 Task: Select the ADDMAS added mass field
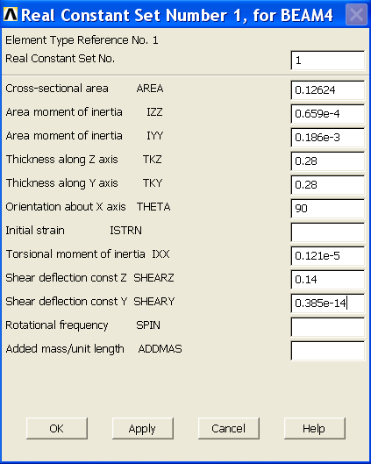[x=328, y=351]
